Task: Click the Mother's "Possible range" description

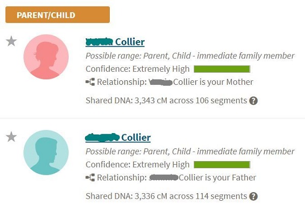Action: 190,56
